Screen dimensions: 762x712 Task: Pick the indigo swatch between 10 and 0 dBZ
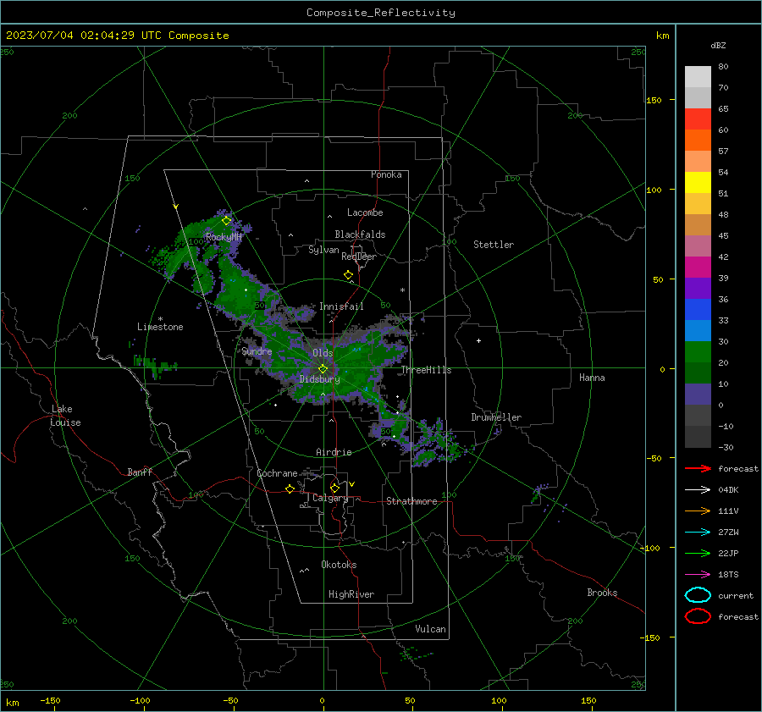point(698,395)
